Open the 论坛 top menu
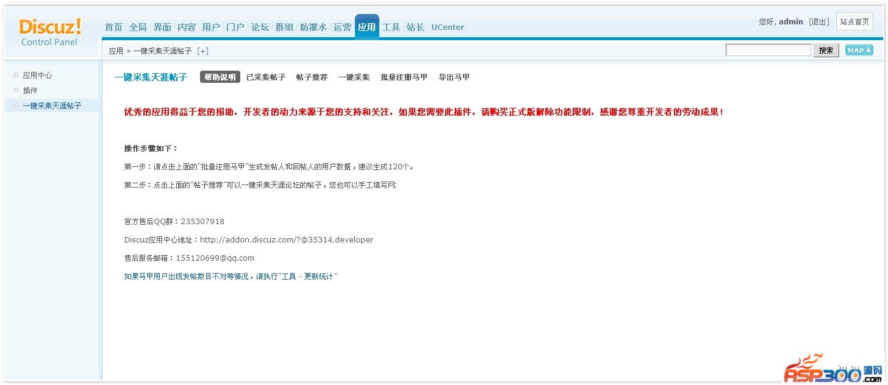Screen dimensions: 888x385 (x=260, y=27)
